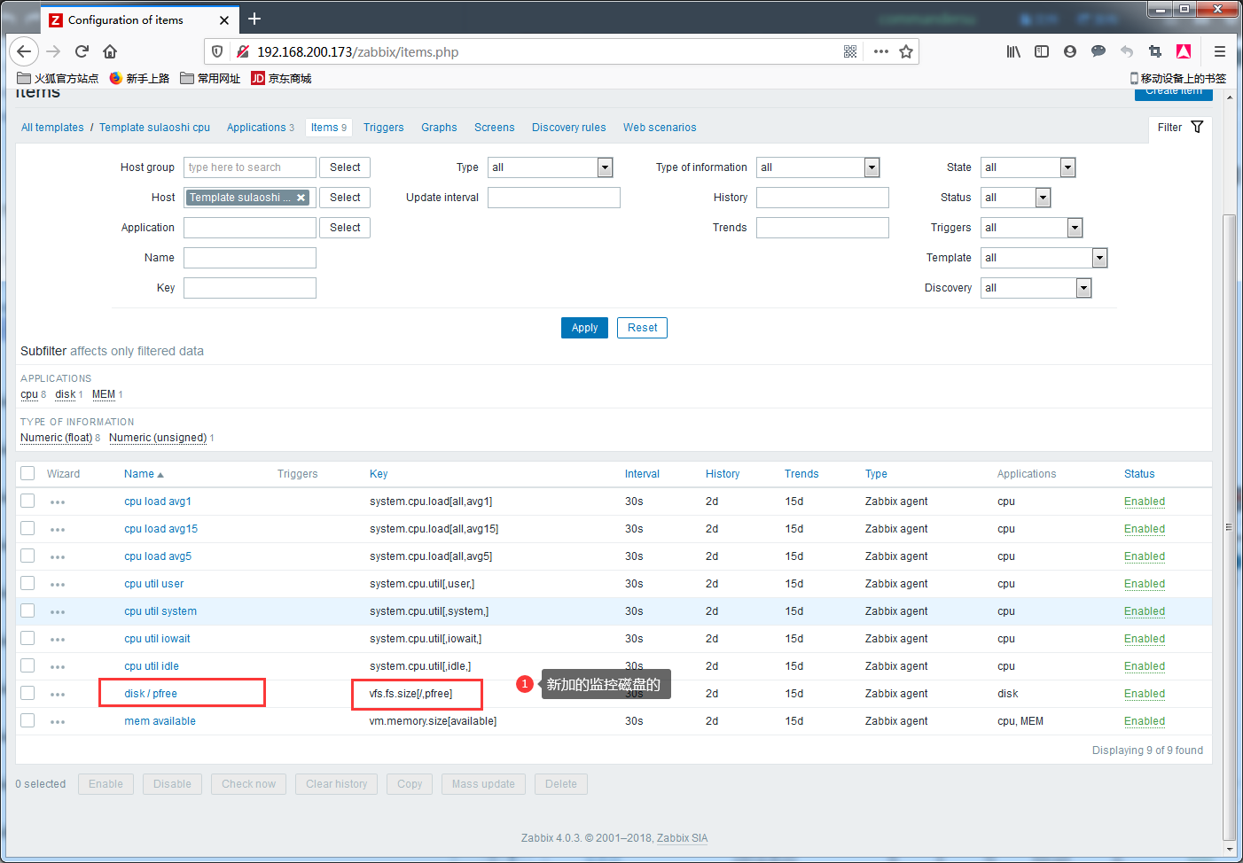
Task: Check the box for cpu load avg1
Action: [27, 501]
